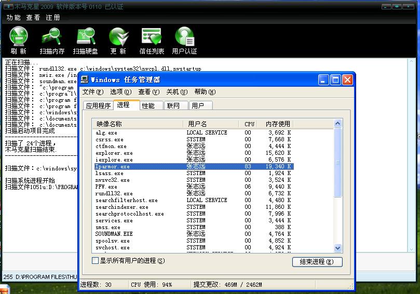420x294 pixels.
Task: Select the nvsvc32.exe process row
Action: click(x=194, y=180)
